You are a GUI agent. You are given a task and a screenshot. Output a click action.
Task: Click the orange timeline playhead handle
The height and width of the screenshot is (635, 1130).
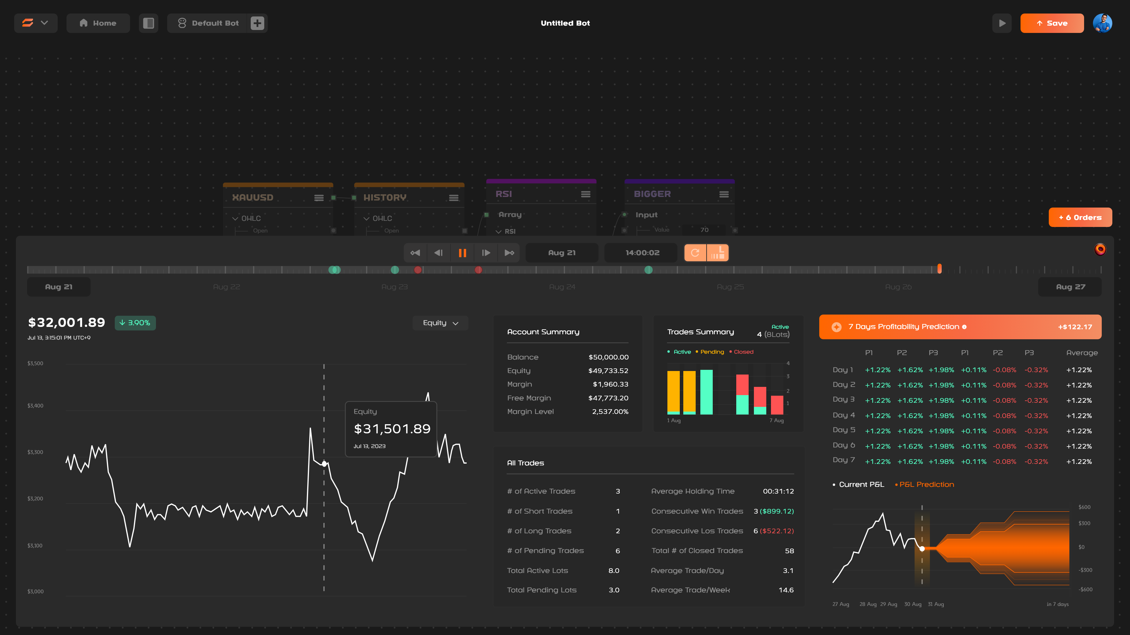(x=939, y=269)
